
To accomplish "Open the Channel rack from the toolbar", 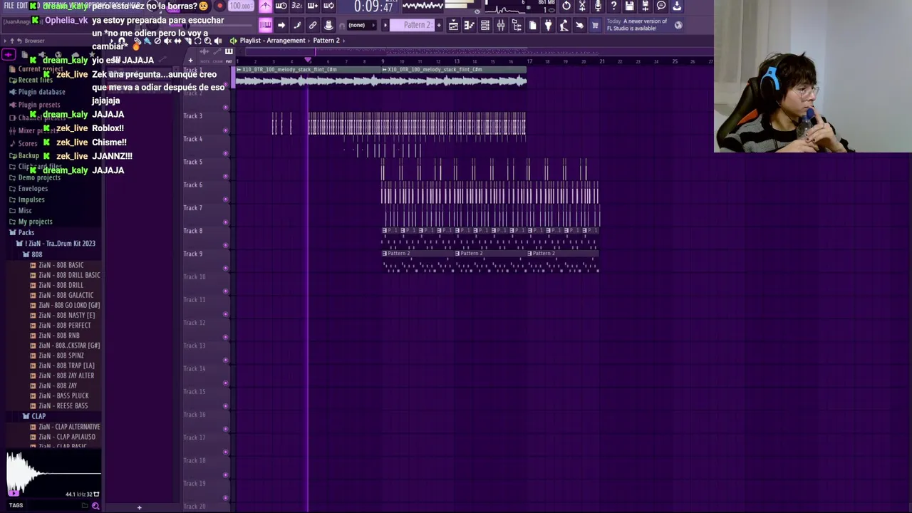I will [485, 26].
